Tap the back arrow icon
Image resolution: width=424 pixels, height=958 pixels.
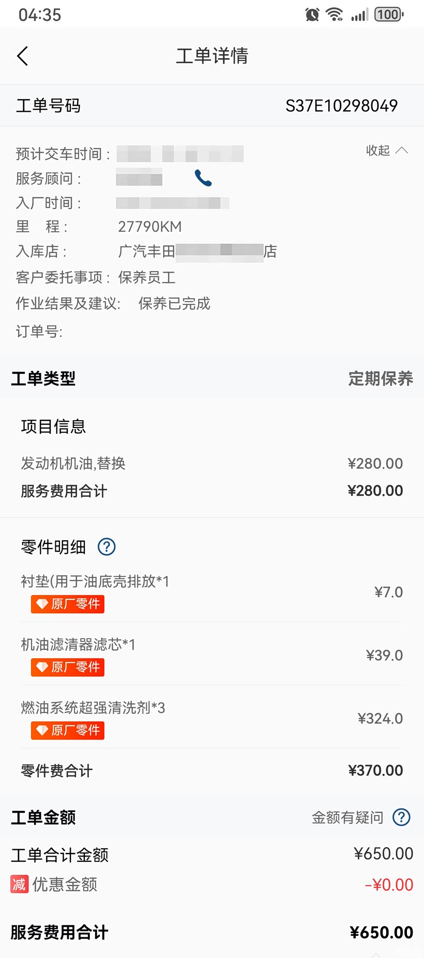[23, 56]
